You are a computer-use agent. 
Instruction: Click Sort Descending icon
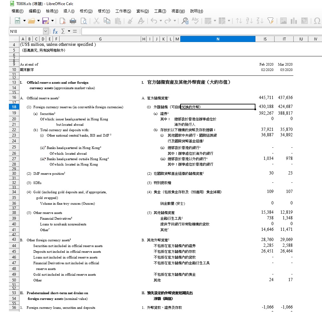point(260,21)
